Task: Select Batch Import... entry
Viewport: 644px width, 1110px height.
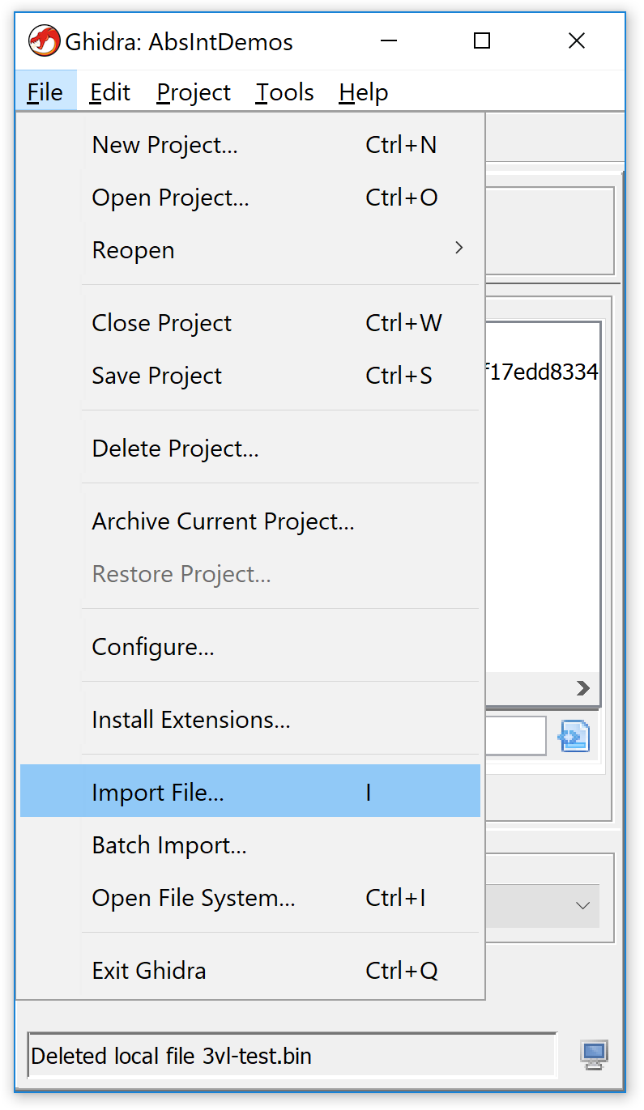Action: (250, 845)
